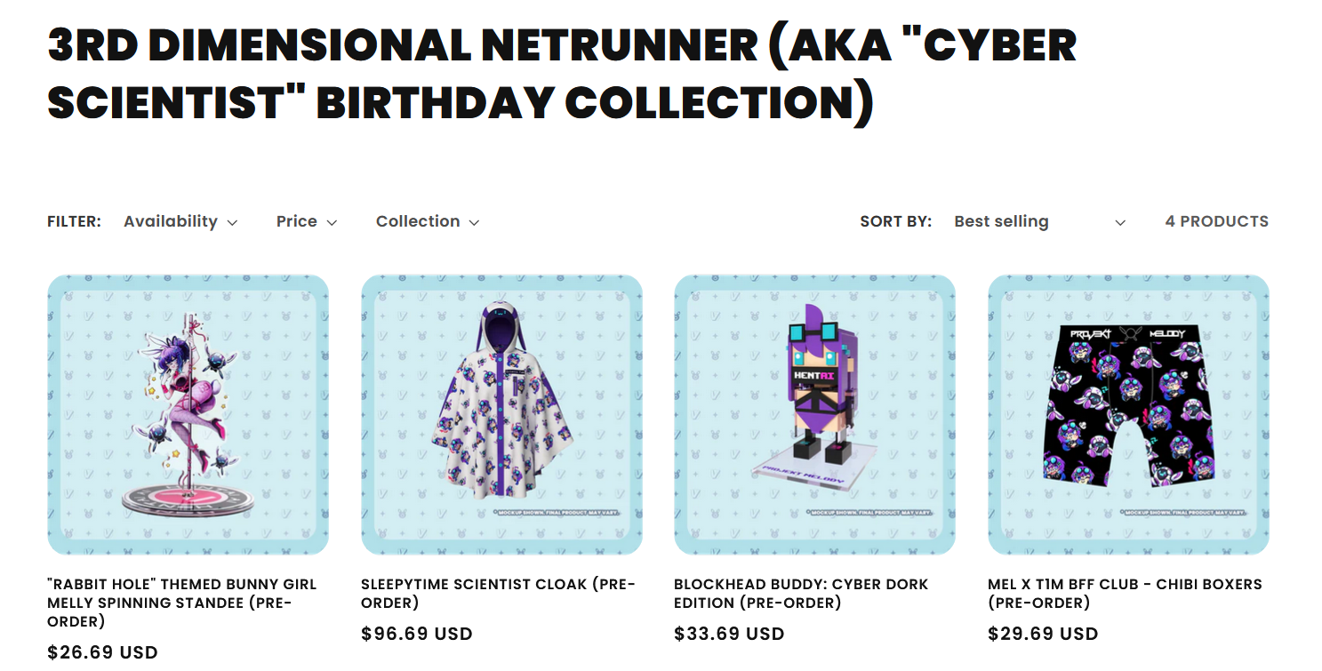Open the Chibi Boxers product image
The width and height of the screenshot is (1322, 671).
(1129, 415)
